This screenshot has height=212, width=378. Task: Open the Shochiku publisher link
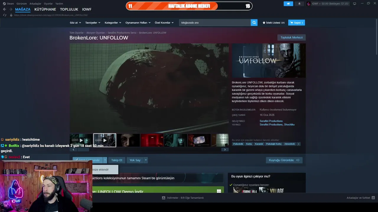click(289, 125)
